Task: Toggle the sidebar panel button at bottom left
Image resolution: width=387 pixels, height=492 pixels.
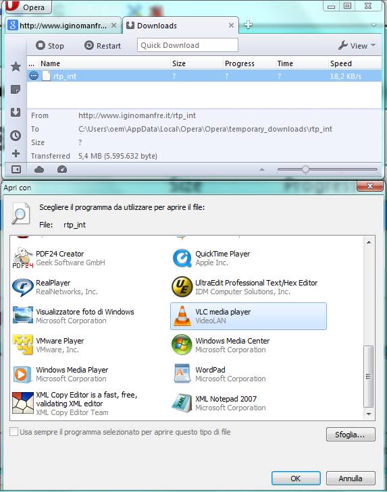Action: click(16, 169)
